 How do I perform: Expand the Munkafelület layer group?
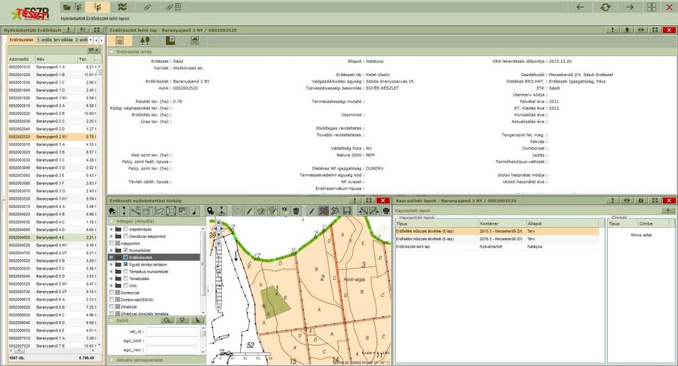pos(111,250)
